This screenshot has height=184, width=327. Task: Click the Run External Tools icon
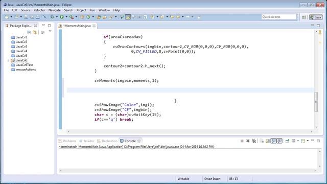(x=72, y=17)
